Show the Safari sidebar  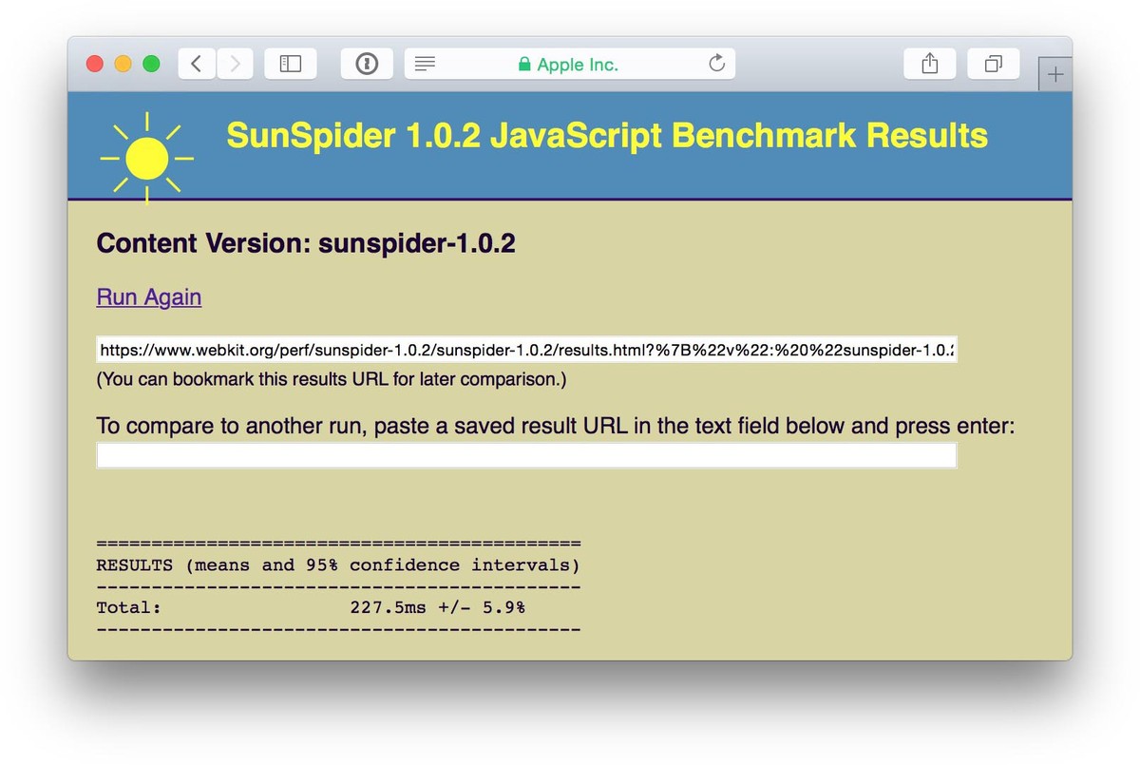pyautogui.click(x=291, y=64)
